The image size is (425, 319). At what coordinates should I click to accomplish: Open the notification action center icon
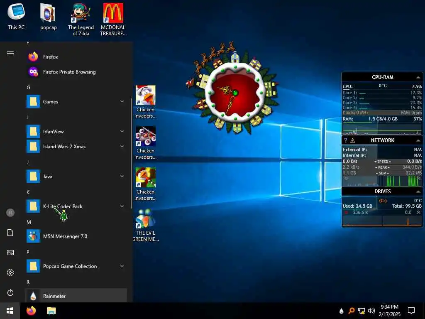click(411, 311)
